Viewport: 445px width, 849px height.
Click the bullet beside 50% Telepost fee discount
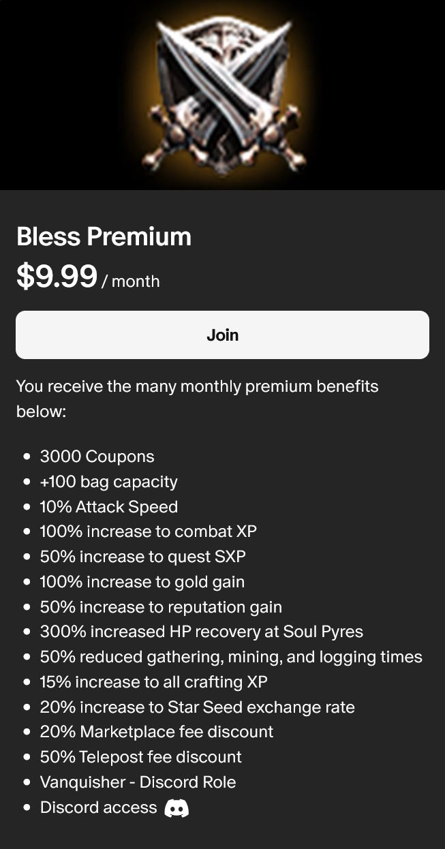click(x=28, y=757)
